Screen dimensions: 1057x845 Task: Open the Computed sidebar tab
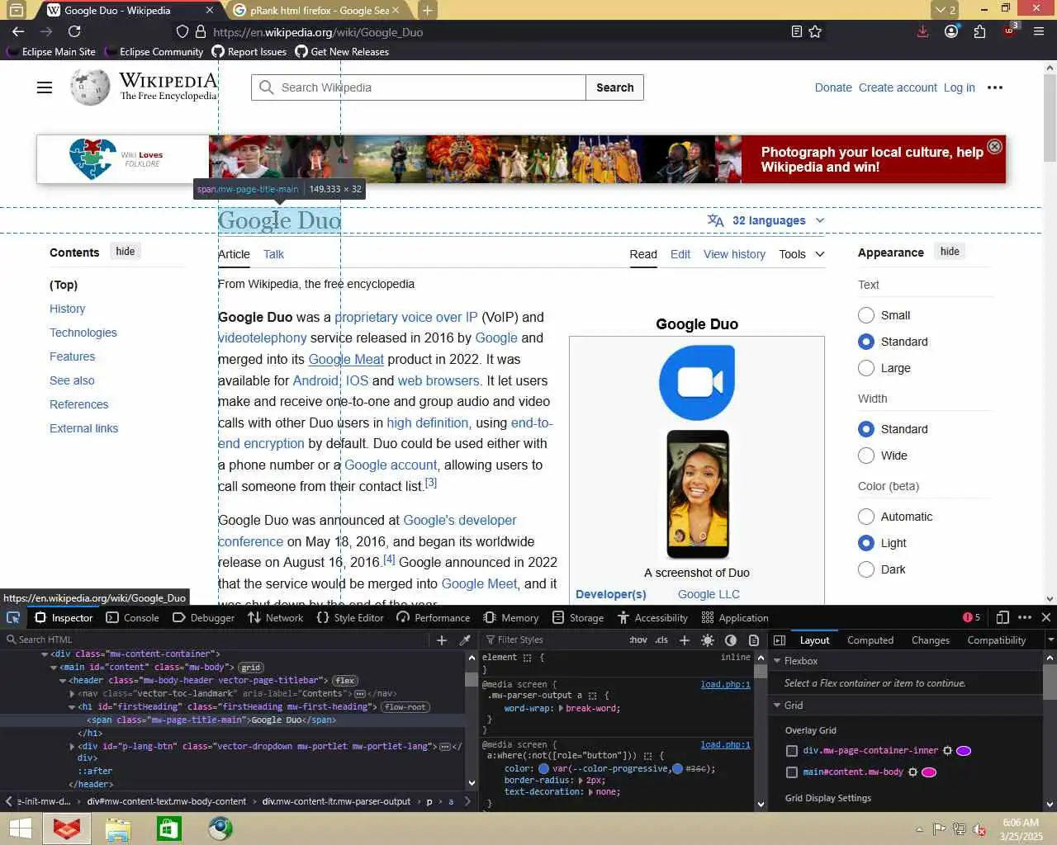pyautogui.click(x=870, y=640)
